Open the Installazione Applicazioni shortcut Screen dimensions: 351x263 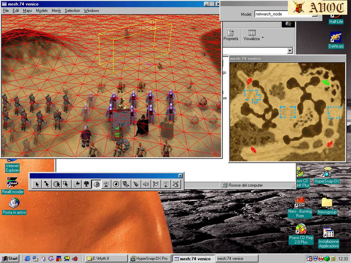pyautogui.click(x=329, y=238)
